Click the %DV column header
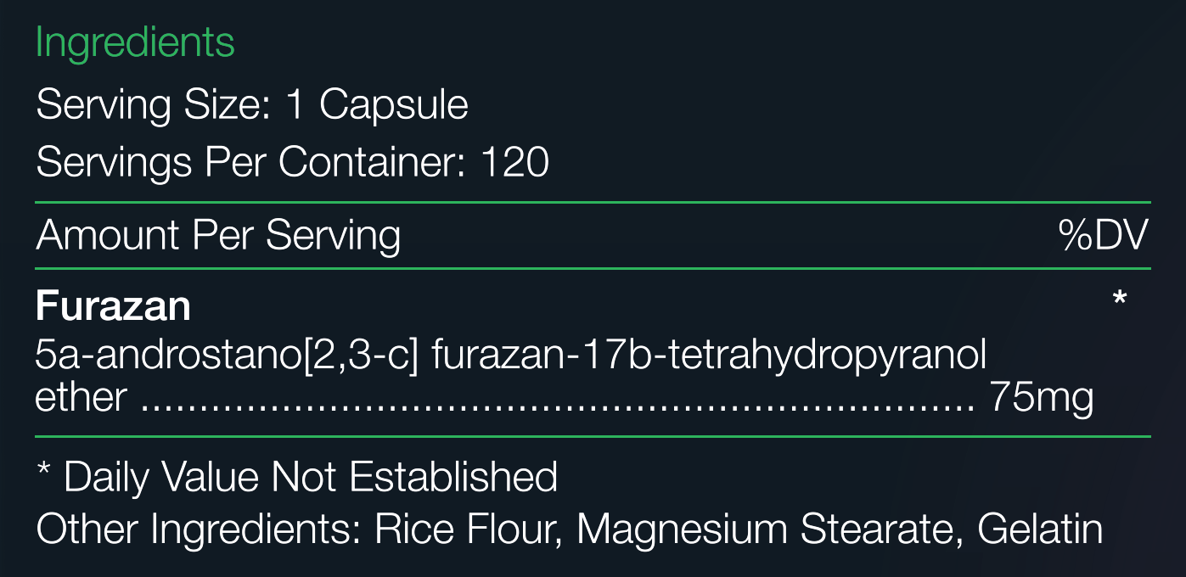 pos(1104,235)
